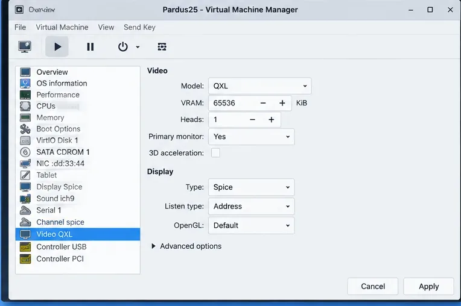The height and width of the screenshot is (306, 461).
Task: Open Boot Options gear icon
Action: pyautogui.click(x=25, y=129)
